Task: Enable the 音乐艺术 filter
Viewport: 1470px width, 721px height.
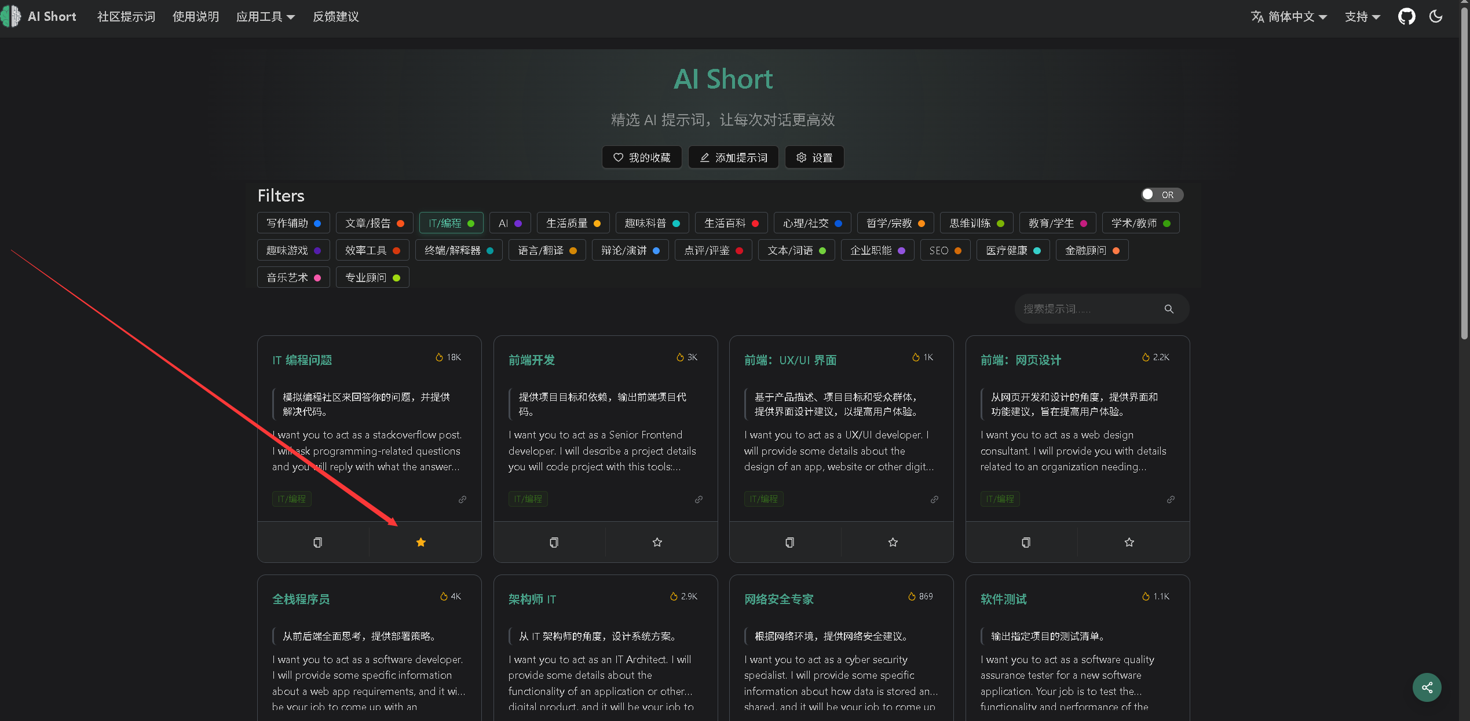Action: pyautogui.click(x=294, y=278)
